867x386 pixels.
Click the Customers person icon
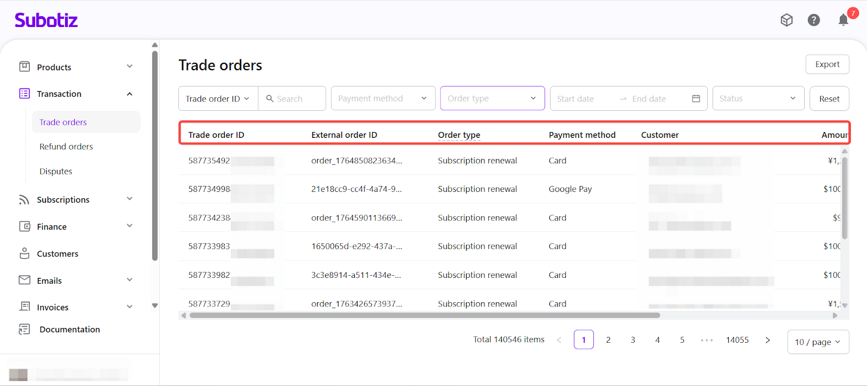(x=24, y=254)
